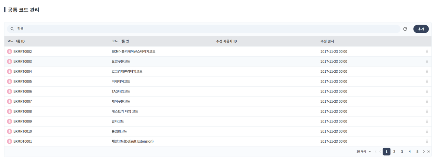Image resolution: width=434 pixels, height=159 pixels.
Task: Click the three-dot menu on BXMRT0008 row
Action: (x=427, y=112)
